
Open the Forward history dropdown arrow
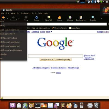point(19,19)
